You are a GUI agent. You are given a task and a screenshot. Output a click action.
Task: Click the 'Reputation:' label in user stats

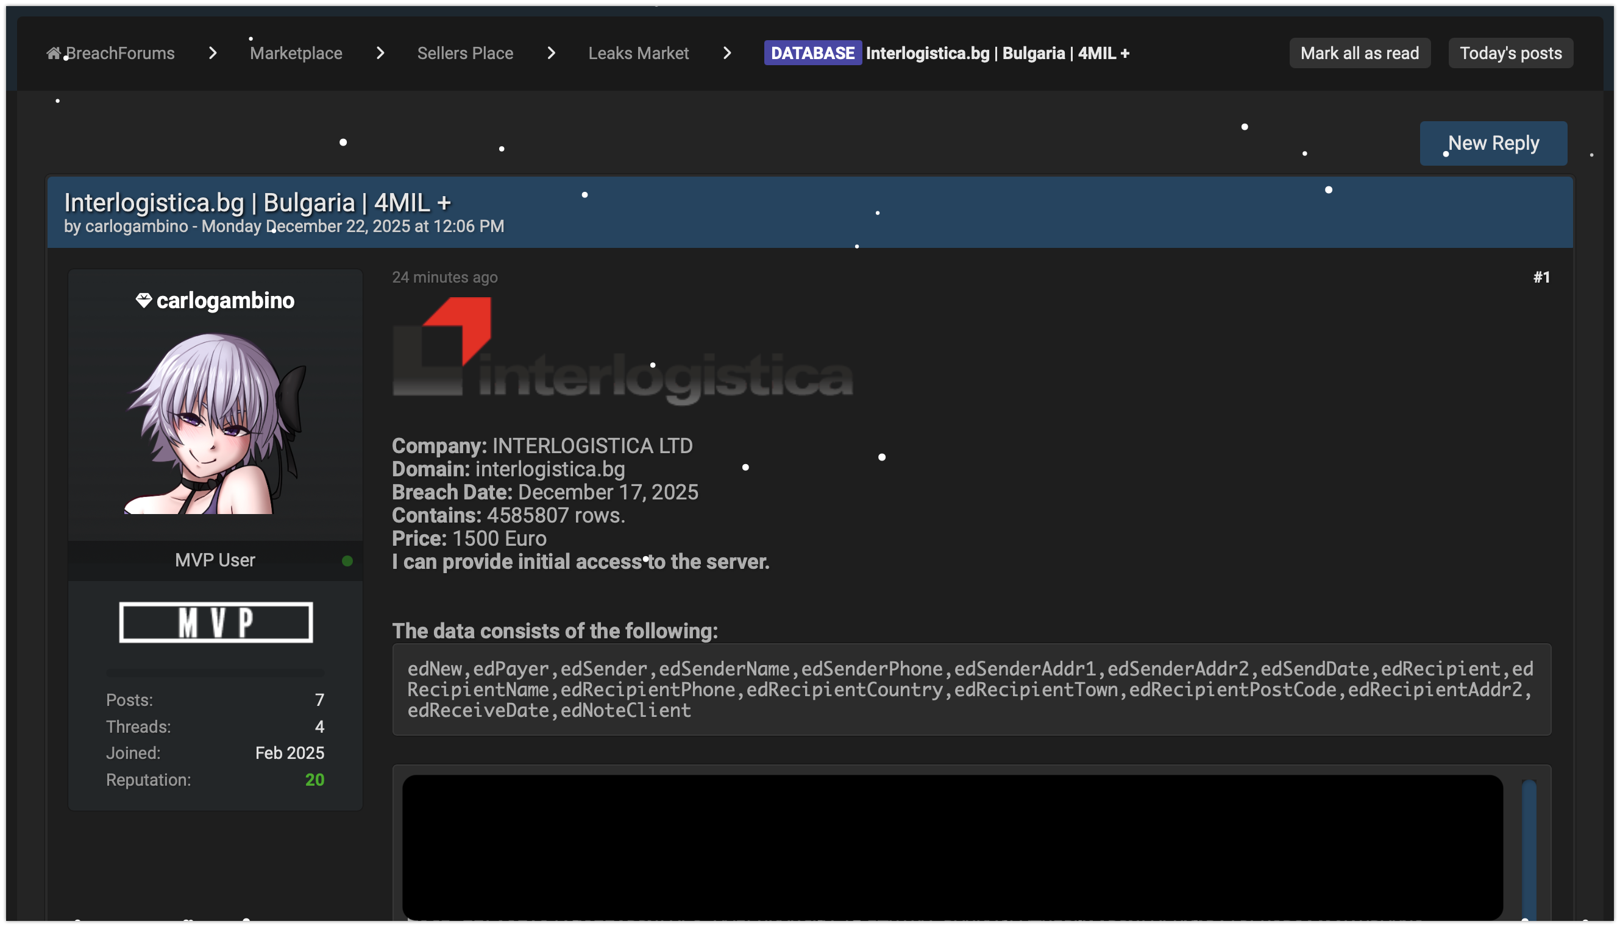click(149, 780)
